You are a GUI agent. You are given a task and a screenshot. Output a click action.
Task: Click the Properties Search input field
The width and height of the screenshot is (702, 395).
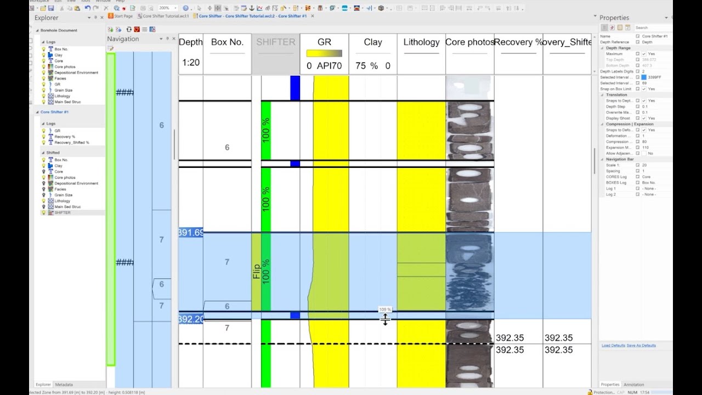tap(653, 27)
